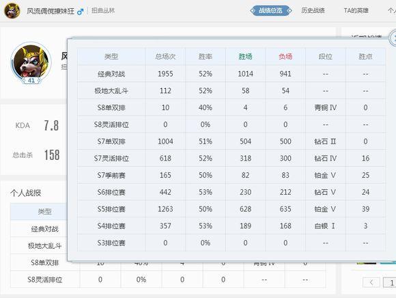Select the S3排位赛 row label

[111, 243]
